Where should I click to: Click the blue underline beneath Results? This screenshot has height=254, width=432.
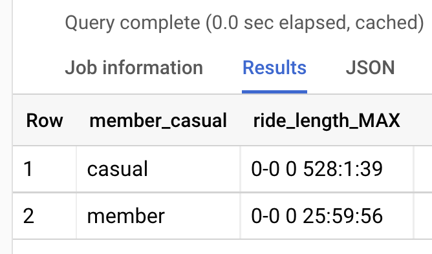(x=274, y=92)
